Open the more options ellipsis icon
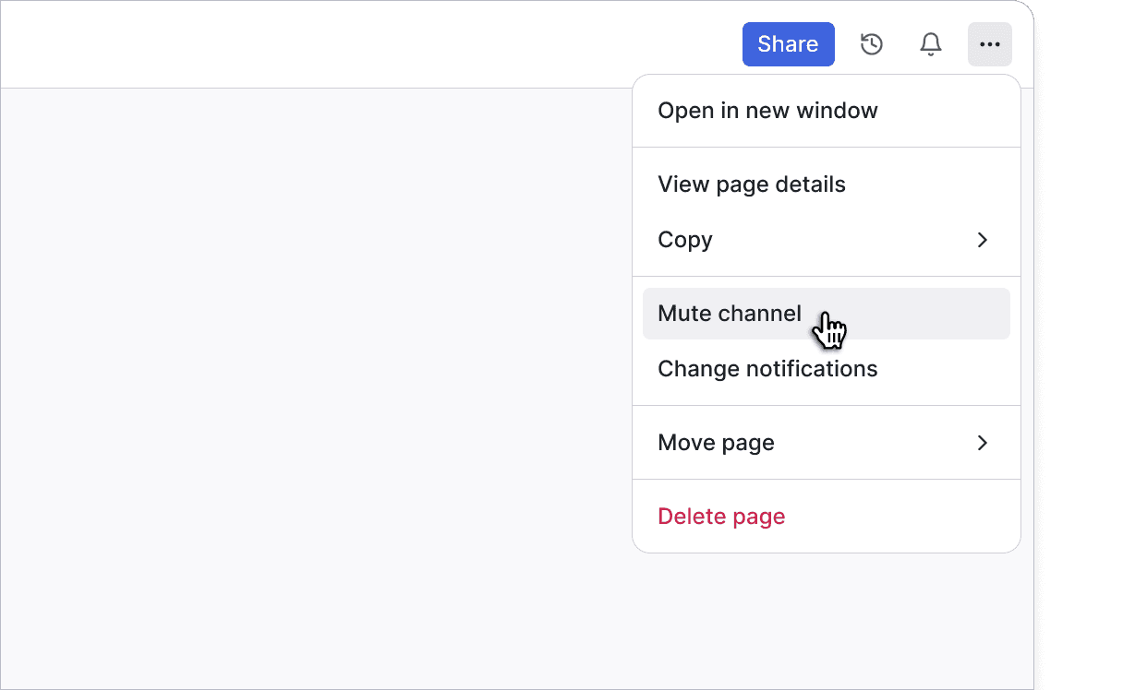 click(x=989, y=43)
